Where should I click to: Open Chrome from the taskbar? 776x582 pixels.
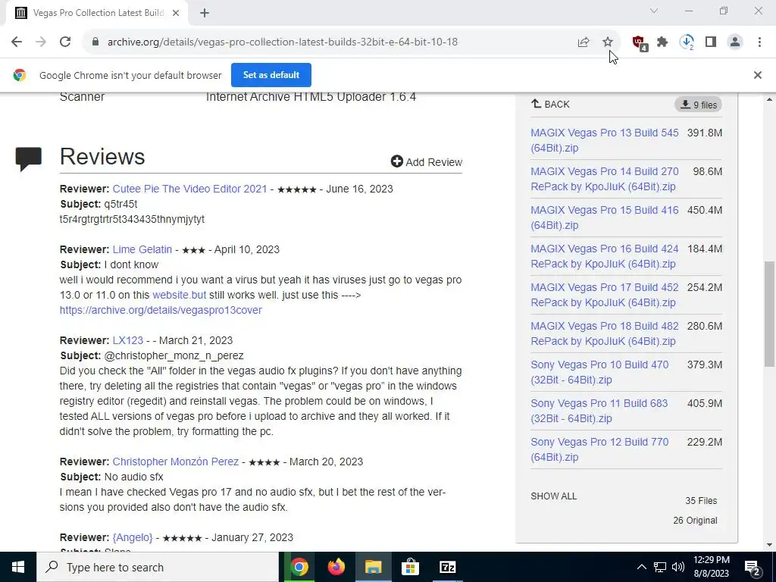[x=299, y=567]
